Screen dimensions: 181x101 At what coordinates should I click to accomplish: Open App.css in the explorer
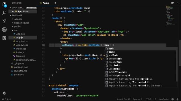(23, 34)
